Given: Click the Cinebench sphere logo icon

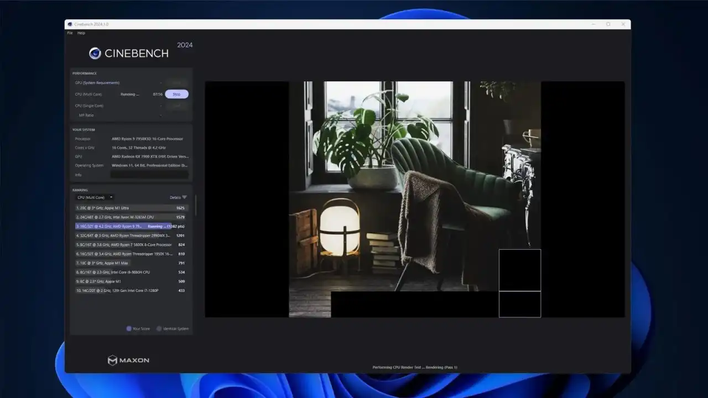Looking at the screenshot, I should (x=95, y=53).
